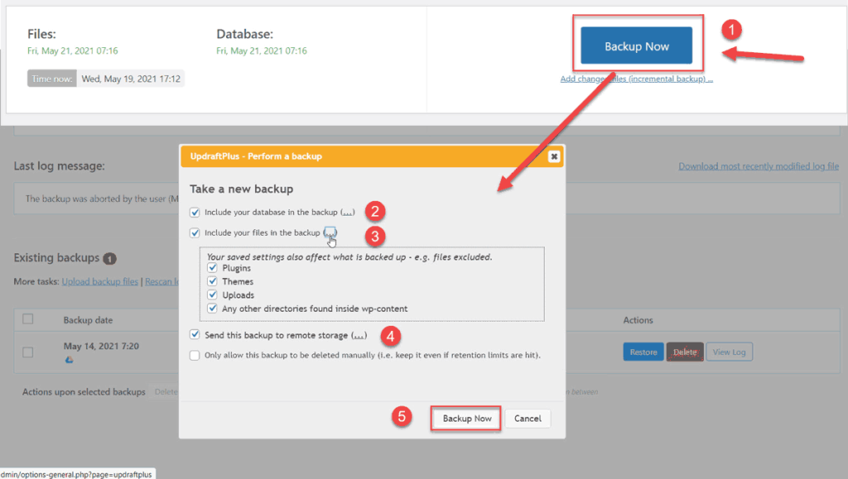
Task: Click the backup aborted log message
Action: (102, 199)
